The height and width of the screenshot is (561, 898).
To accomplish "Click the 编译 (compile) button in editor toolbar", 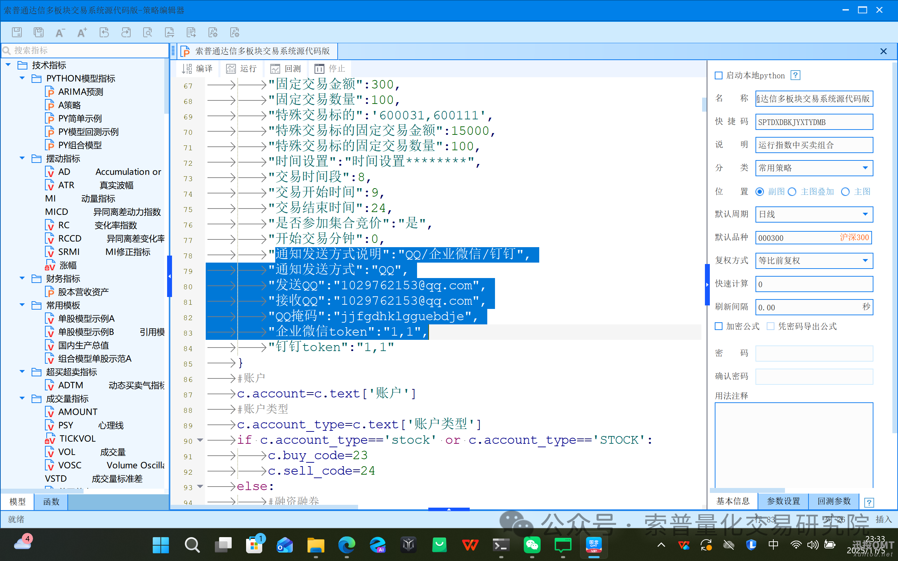I will tap(197, 68).
